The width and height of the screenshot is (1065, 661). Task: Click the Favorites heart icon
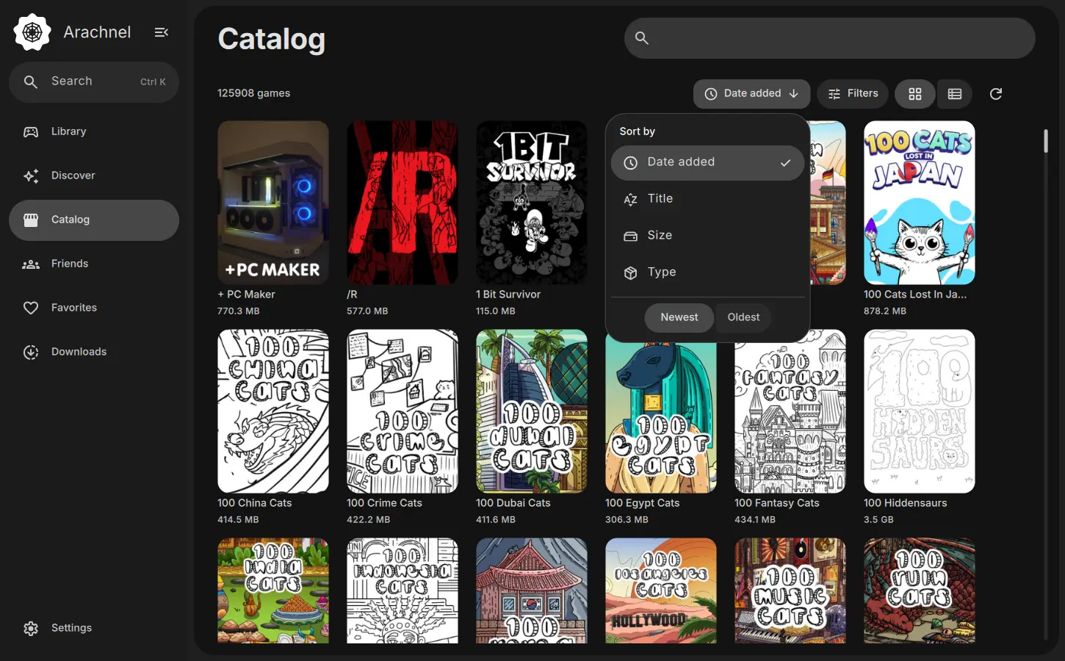coord(31,308)
